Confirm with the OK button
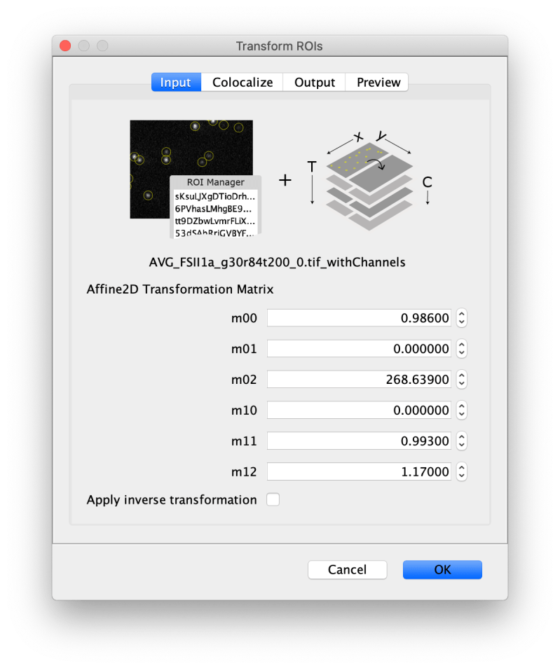This screenshot has height=669, width=560. click(442, 570)
